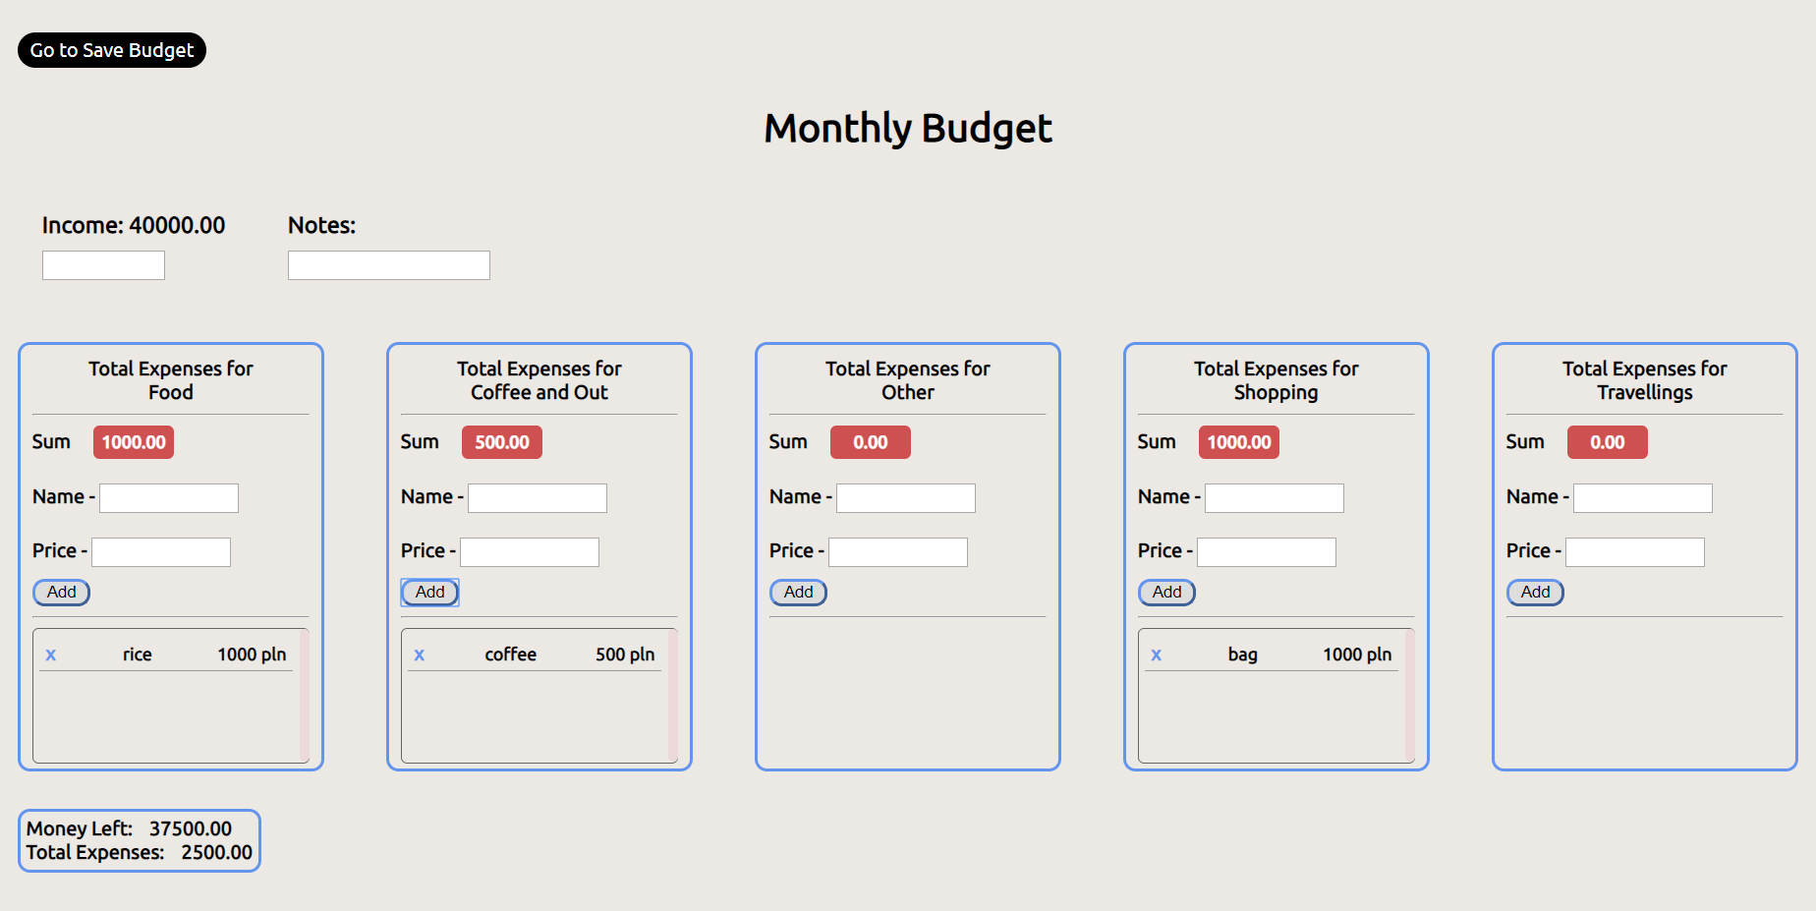Click the Sum badge in the Travellings panel
1816x911 pixels.
(1608, 441)
